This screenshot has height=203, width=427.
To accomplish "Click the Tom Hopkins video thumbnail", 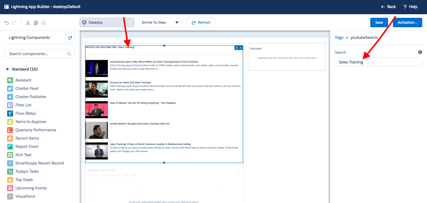I will (x=97, y=110).
